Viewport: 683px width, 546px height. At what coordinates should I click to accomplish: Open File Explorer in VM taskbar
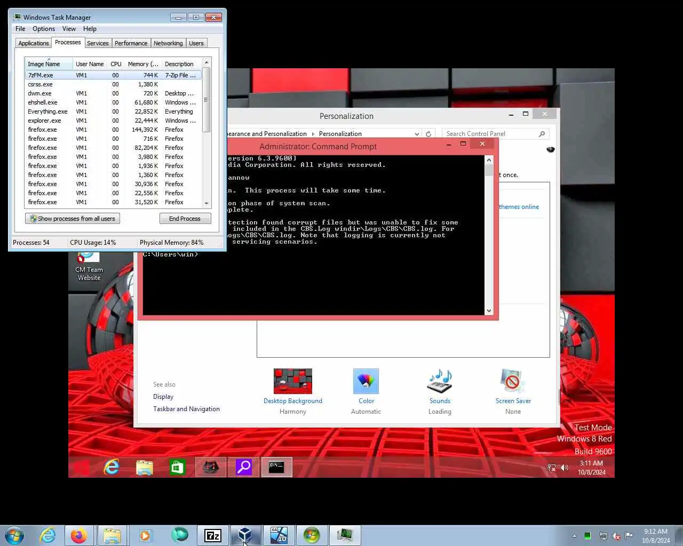coord(145,467)
